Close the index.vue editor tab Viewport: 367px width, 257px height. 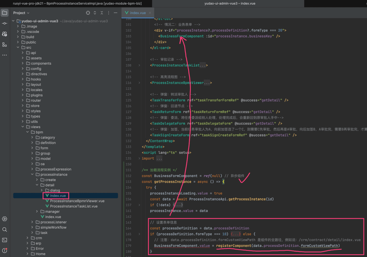(x=150, y=13)
